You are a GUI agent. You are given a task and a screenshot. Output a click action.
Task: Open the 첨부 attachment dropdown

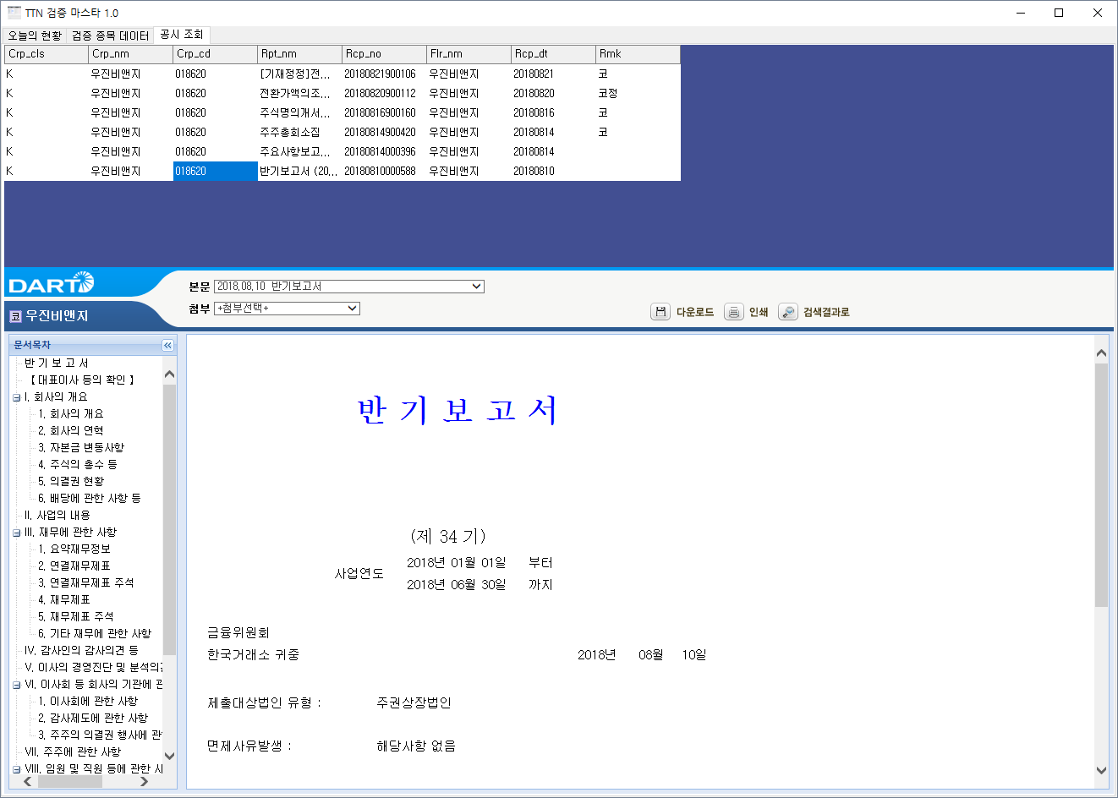click(287, 309)
